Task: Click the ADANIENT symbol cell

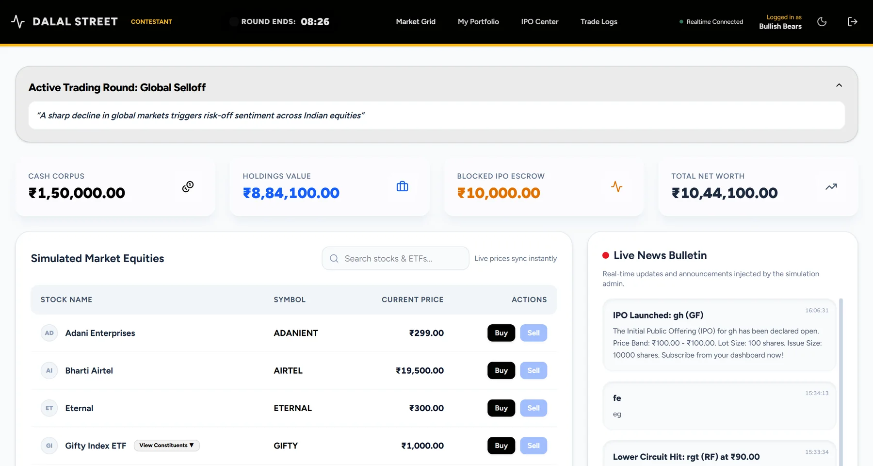Action: [x=296, y=333]
